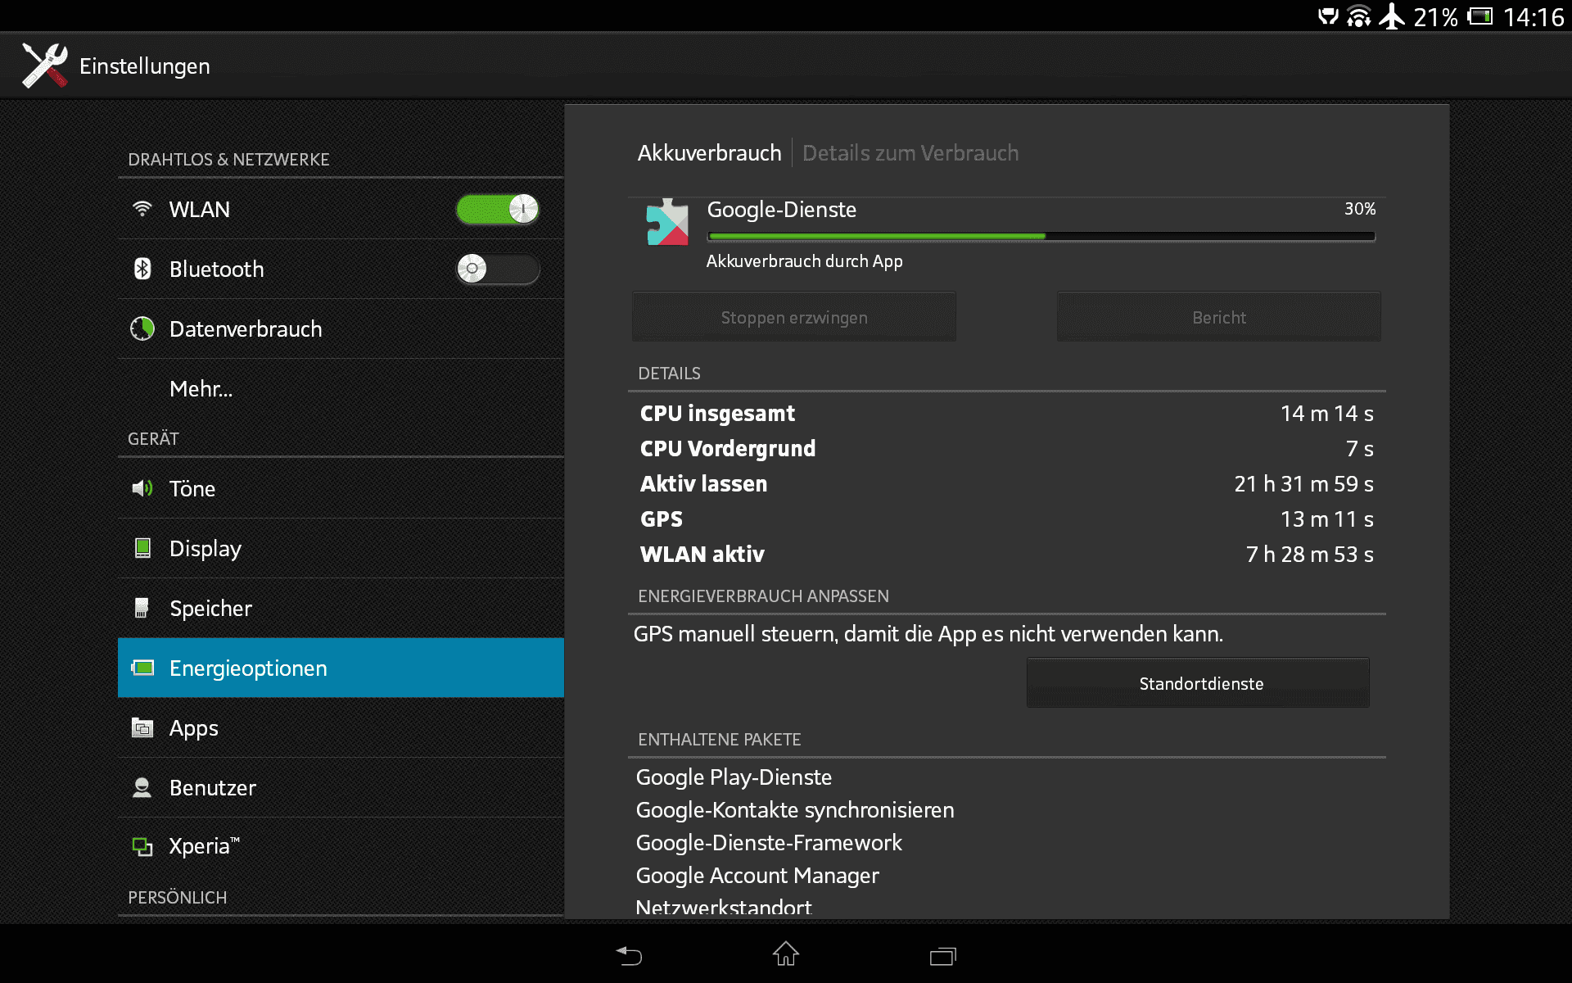Click the GPS usage row
Screen dimensions: 1572x983
pyautogui.click(x=1007, y=519)
